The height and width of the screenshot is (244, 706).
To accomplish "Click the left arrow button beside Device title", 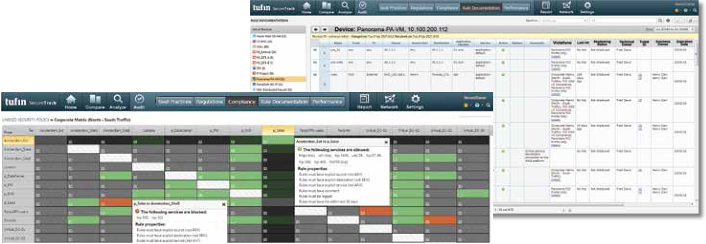I will [x=315, y=29].
